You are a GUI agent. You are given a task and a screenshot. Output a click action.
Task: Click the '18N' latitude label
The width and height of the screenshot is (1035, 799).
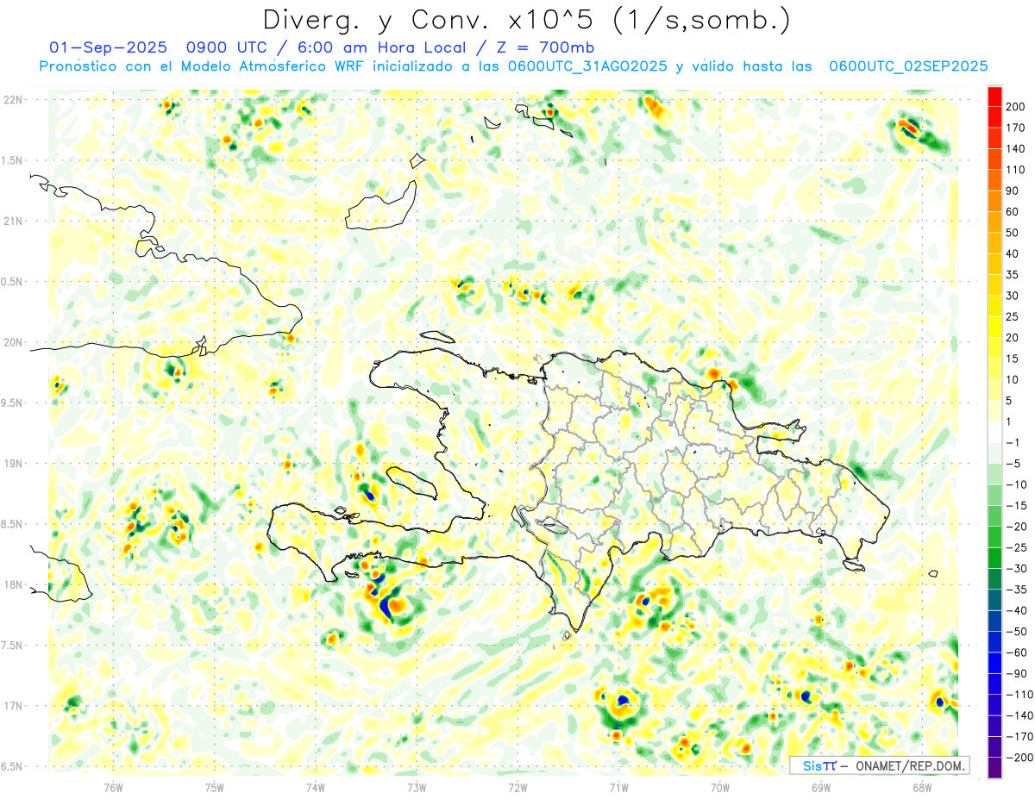point(12,584)
